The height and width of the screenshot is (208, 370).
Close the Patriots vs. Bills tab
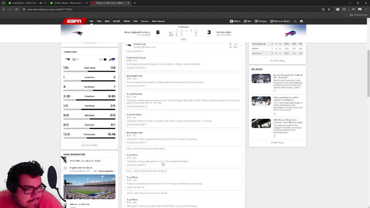[x=128, y=3]
